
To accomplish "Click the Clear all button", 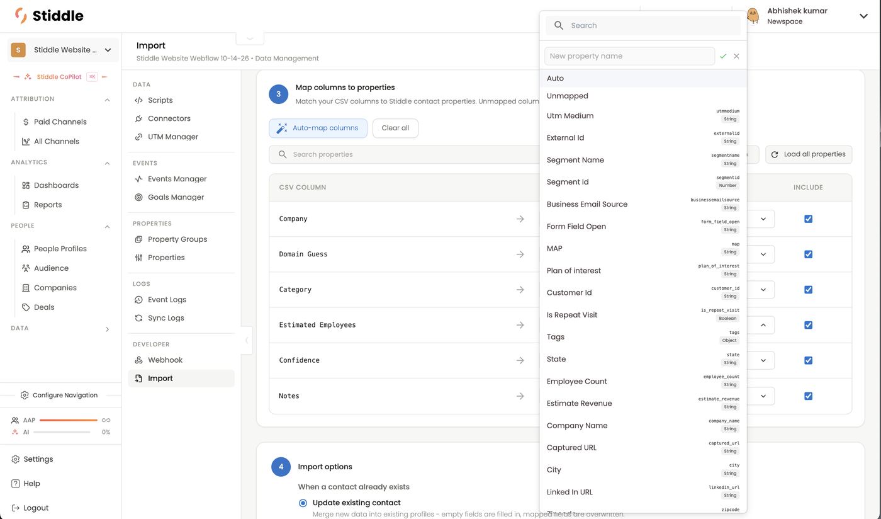I will click(395, 128).
